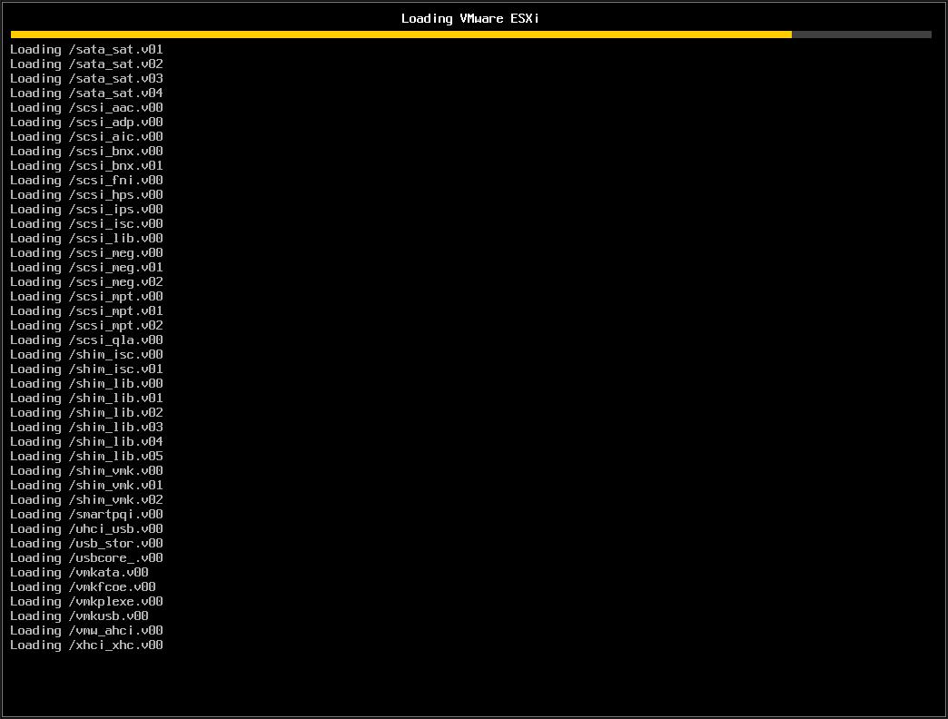The height and width of the screenshot is (719, 948).
Task: Click the row 'Loading /scsi_mpt.v00'
Action: (x=86, y=296)
